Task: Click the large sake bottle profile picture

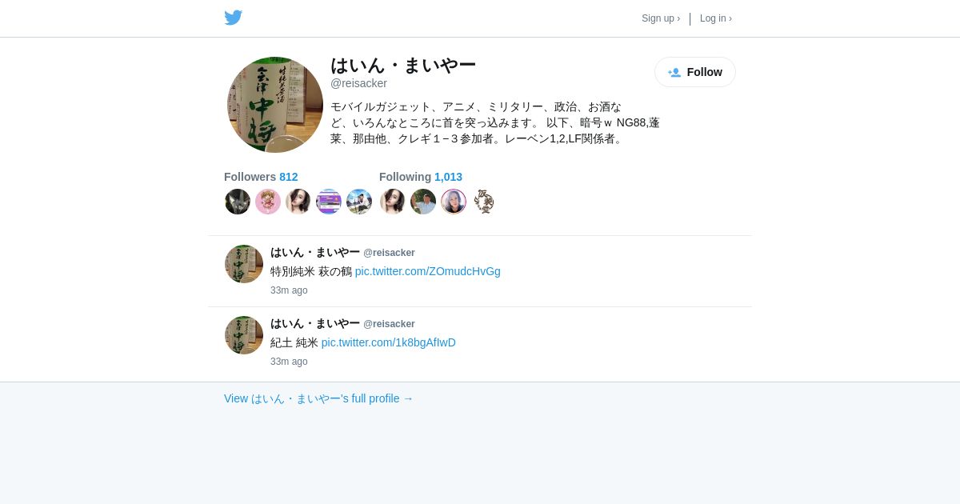Action: click(275, 105)
